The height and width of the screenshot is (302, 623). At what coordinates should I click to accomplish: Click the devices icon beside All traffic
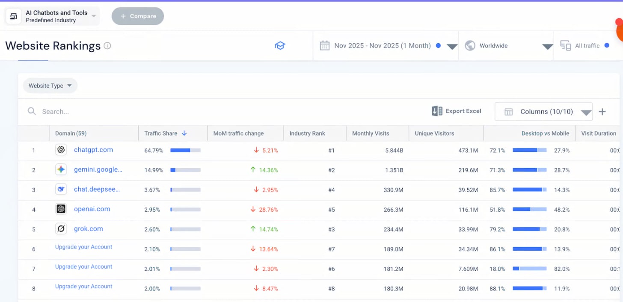566,46
